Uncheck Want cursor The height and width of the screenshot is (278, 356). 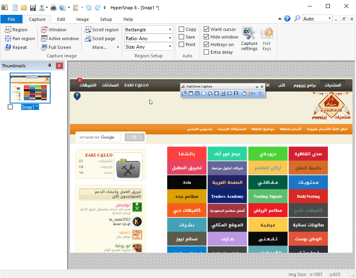pyautogui.click(x=206, y=29)
